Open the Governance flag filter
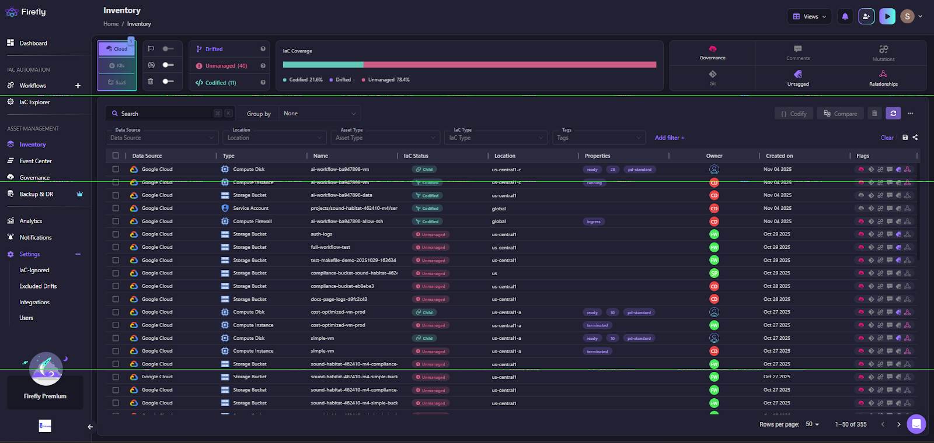Image resolution: width=934 pixels, height=443 pixels. (713, 52)
